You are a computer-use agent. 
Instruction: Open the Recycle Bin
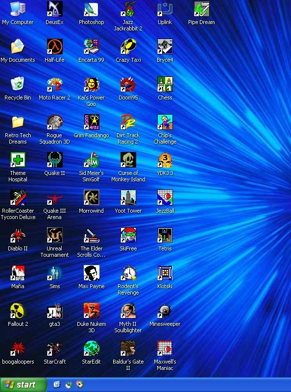point(18,84)
